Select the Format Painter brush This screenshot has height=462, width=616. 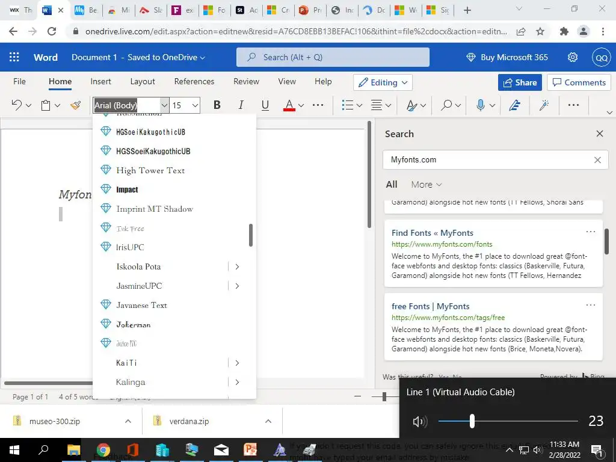75,105
